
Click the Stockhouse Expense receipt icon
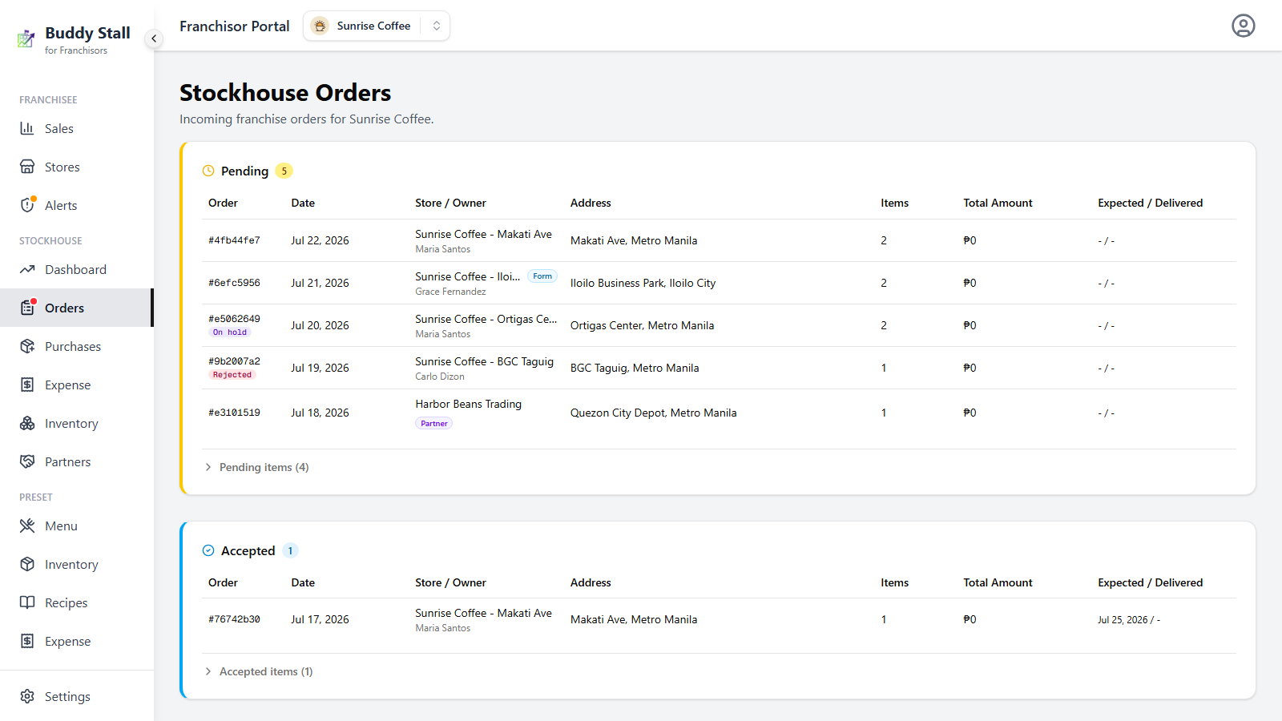pos(27,385)
